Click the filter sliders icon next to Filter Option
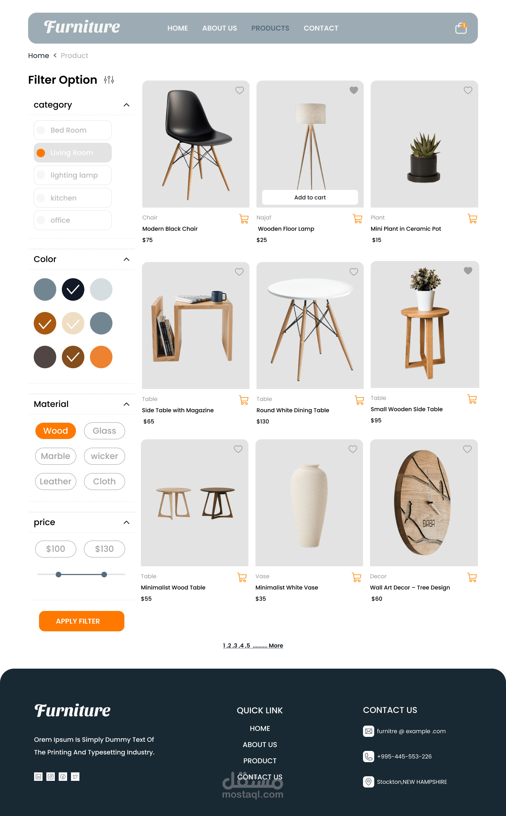Screen dimensions: 506x816 click(109, 80)
